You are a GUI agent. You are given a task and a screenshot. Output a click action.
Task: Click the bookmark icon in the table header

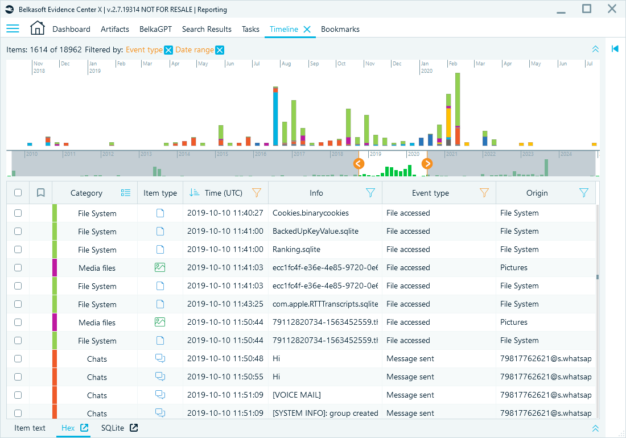[40, 192]
